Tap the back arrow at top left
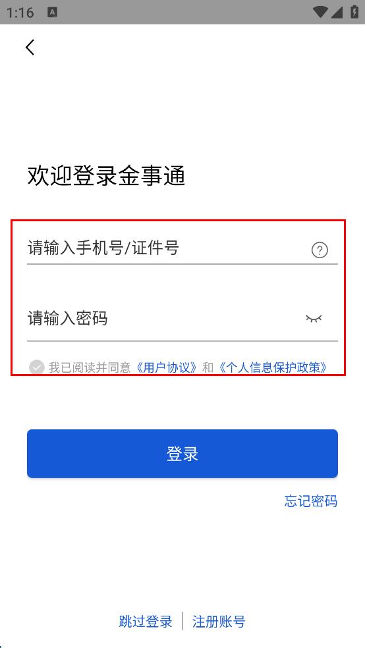Viewport: 365px width, 648px height. 30,47
